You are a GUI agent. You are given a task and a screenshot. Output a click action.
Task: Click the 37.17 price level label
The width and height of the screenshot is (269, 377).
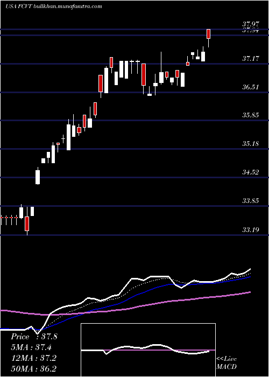tap(250, 58)
